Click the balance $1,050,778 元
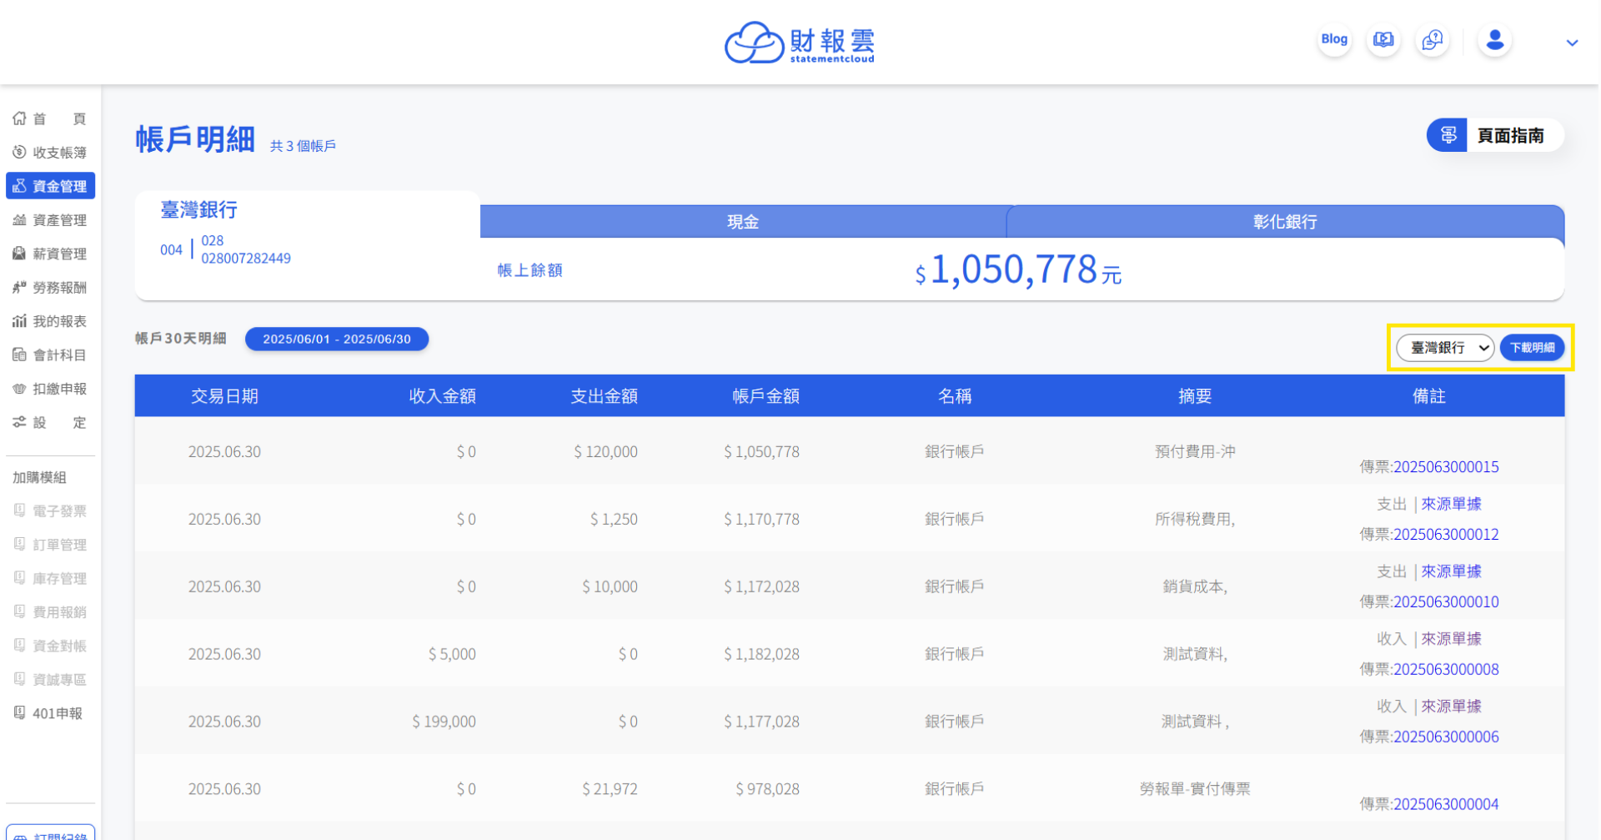This screenshot has width=1601, height=840. (1018, 270)
